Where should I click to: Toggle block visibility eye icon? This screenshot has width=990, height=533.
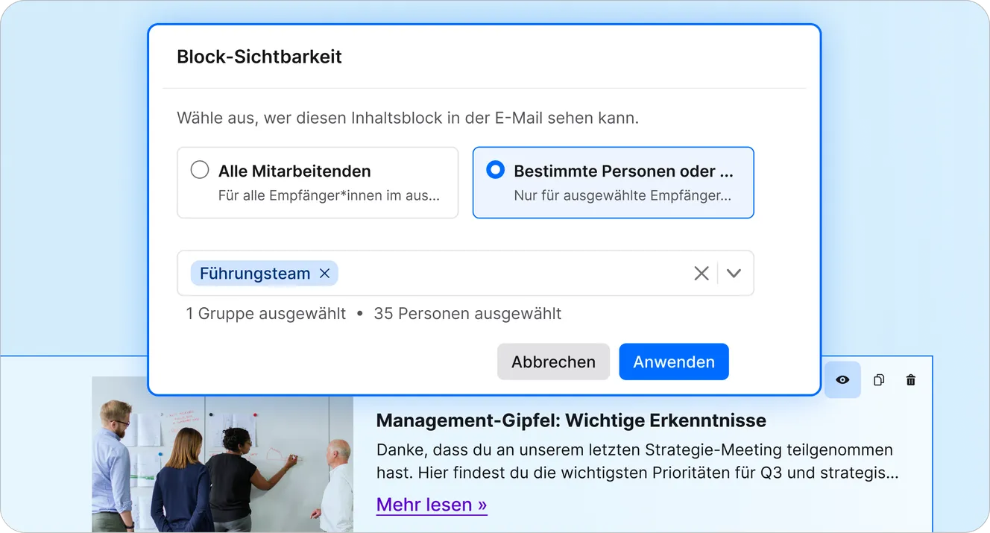coord(842,380)
